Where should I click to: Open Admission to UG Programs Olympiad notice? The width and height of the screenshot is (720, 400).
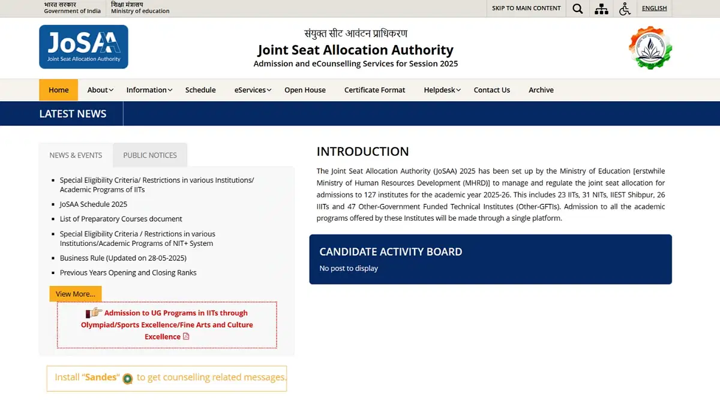tap(167, 324)
